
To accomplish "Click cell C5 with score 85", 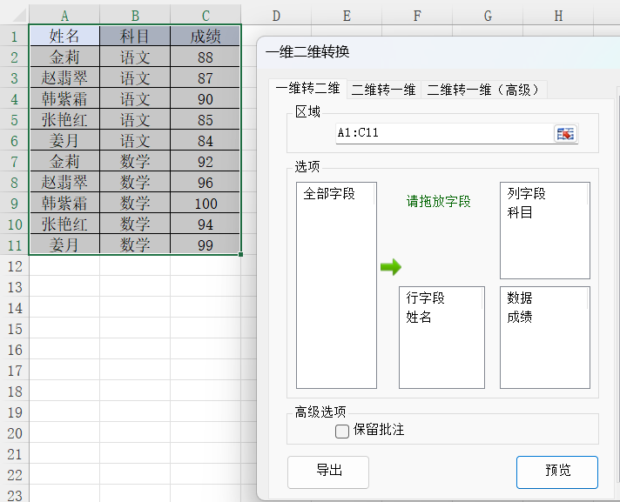I will coord(206,120).
